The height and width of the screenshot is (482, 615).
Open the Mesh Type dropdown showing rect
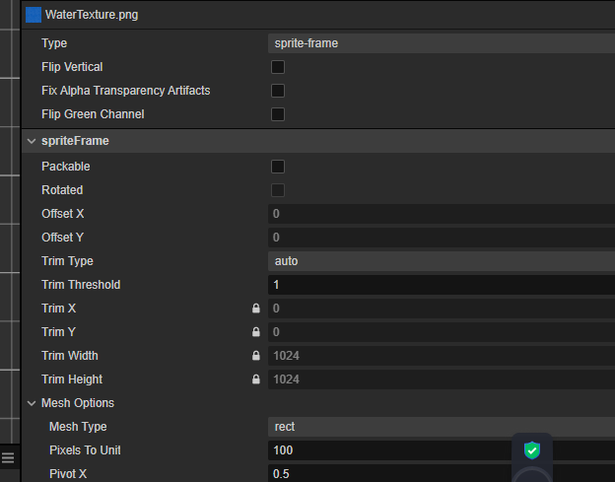point(442,427)
